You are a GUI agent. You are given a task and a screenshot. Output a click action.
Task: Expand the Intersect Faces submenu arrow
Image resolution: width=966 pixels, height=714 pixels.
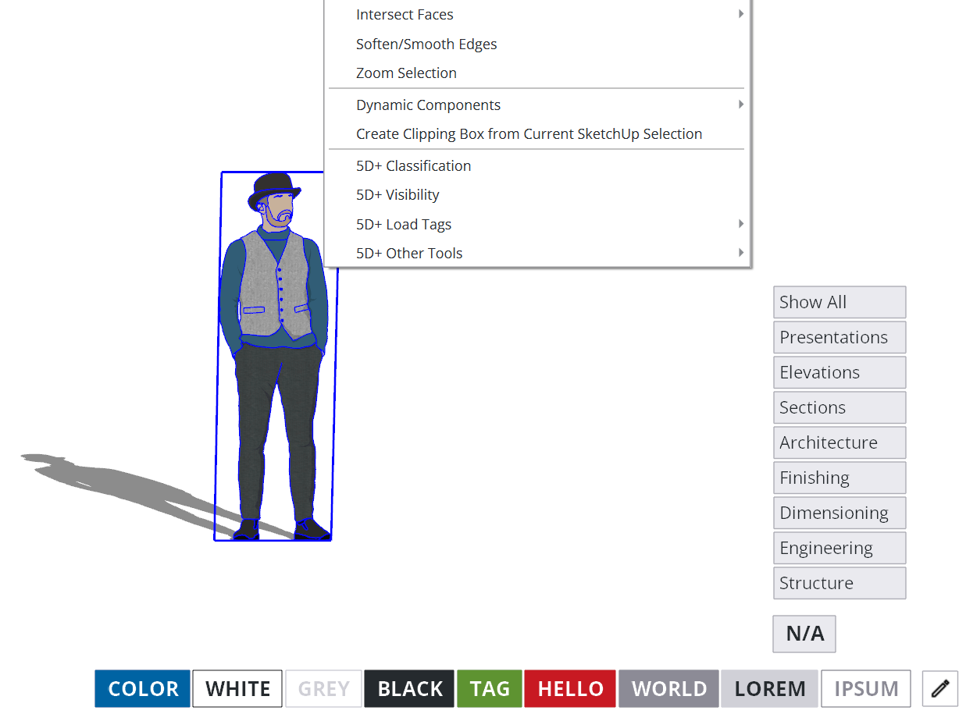point(740,14)
